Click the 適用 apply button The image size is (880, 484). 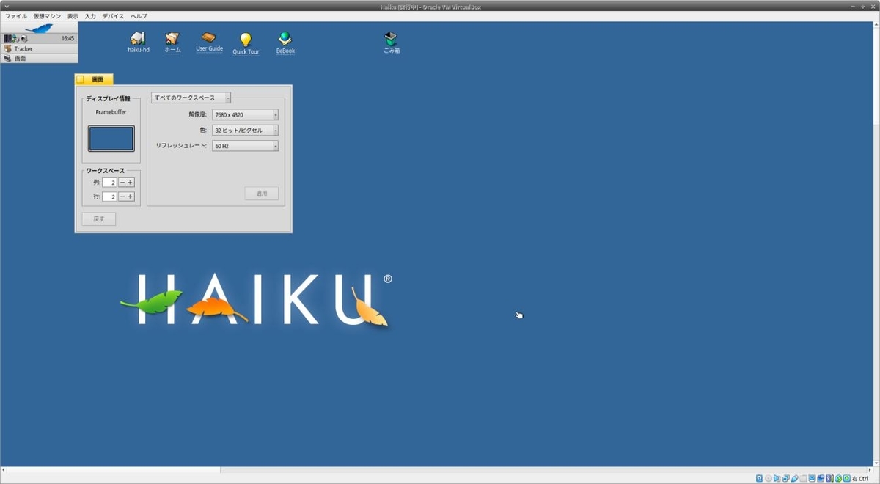262,194
